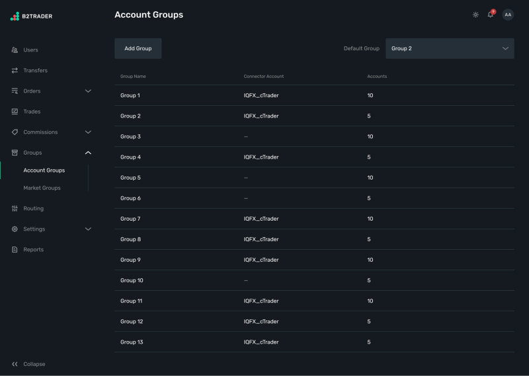529x376 pixels.
Task: Open the Default Group dropdown
Action: pos(450,48)
